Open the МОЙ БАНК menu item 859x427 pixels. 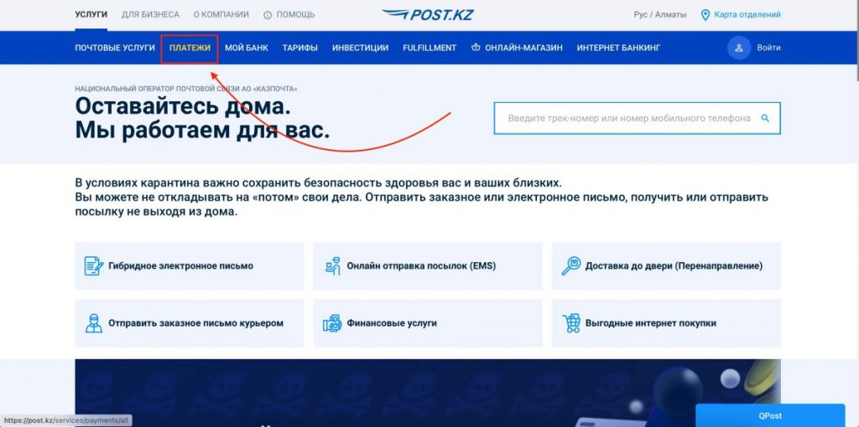click(247, 48)
